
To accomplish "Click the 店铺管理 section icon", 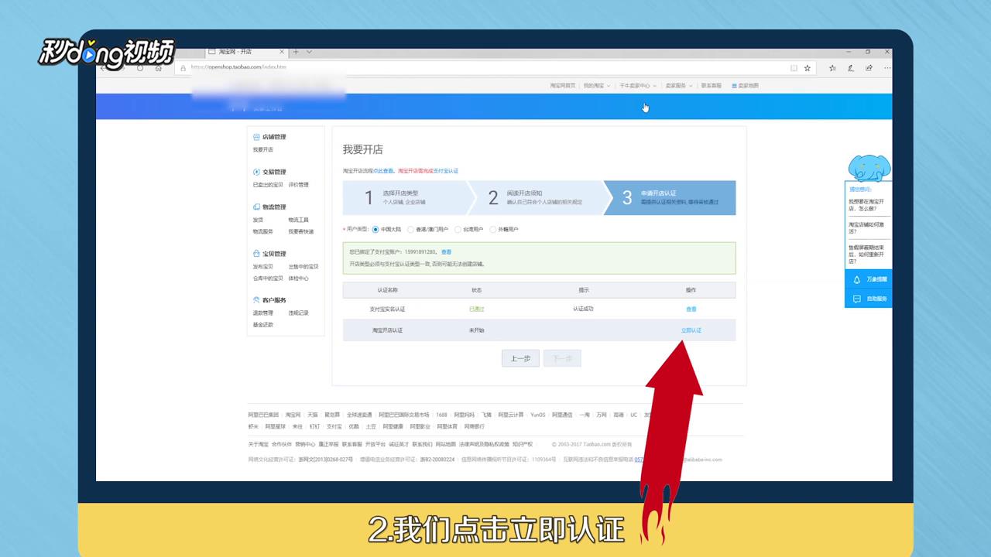I will tap(256, 137).
